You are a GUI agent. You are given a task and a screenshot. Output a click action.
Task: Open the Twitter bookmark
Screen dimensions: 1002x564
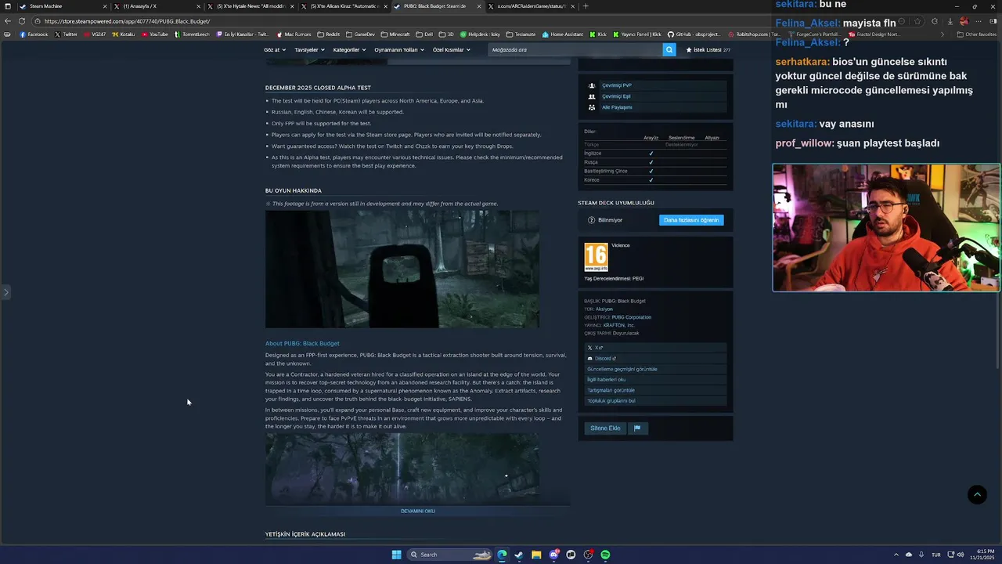pyautogui.click(x=67, y=34)
